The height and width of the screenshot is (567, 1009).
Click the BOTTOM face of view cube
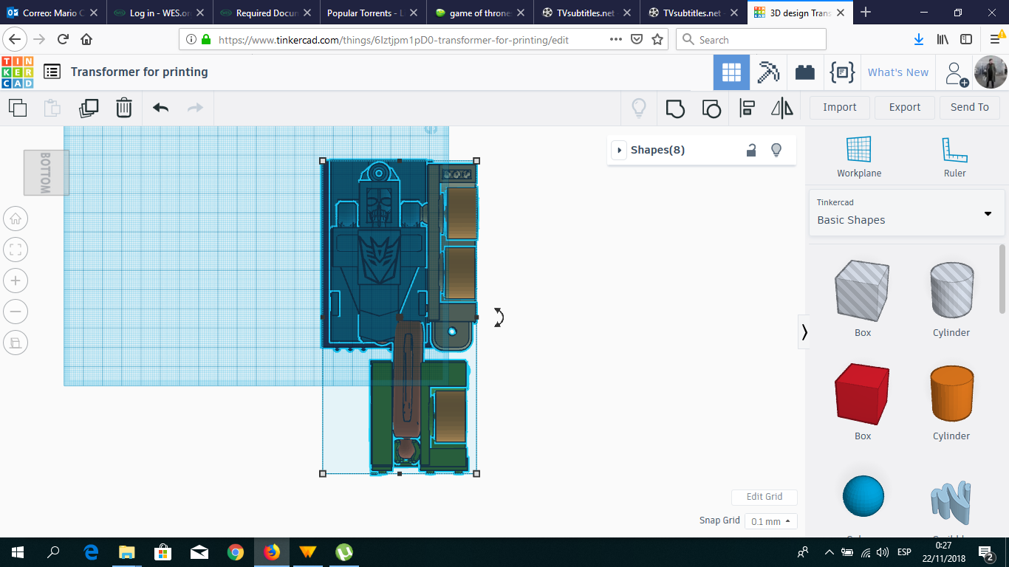[x=46, y=173]
